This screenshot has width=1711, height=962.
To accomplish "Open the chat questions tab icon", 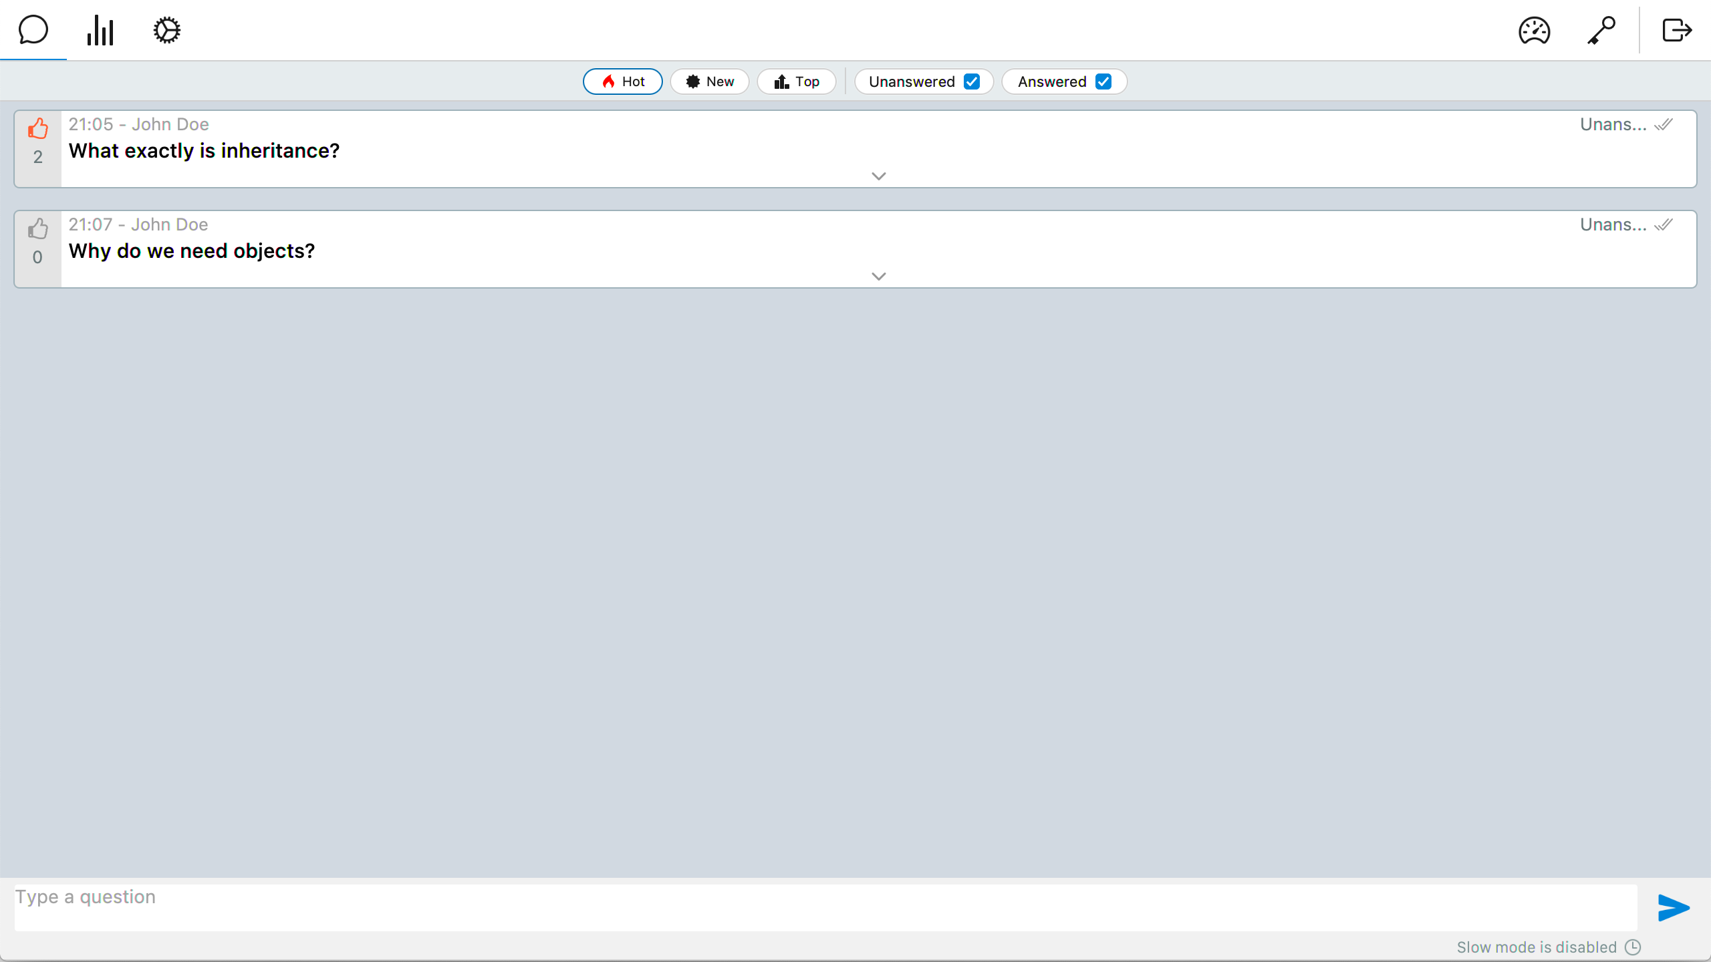I will (x=33, y=30).
